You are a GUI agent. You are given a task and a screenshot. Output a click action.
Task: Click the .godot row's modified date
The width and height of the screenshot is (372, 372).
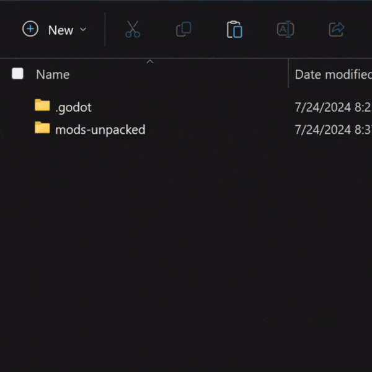[x=332, y=107]
